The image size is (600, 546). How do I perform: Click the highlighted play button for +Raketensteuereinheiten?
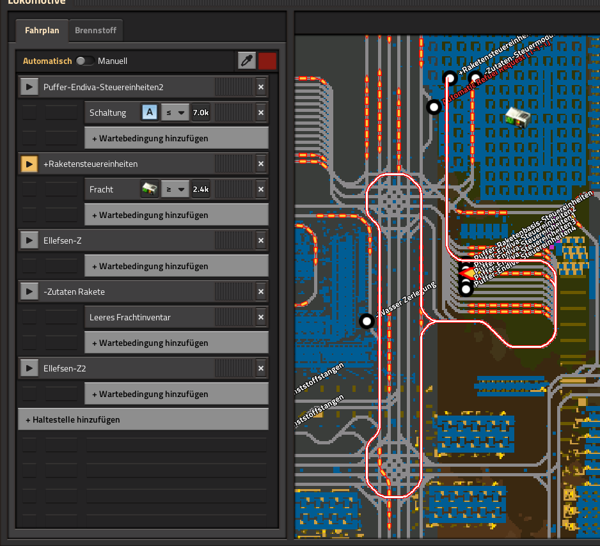point(29,164)
